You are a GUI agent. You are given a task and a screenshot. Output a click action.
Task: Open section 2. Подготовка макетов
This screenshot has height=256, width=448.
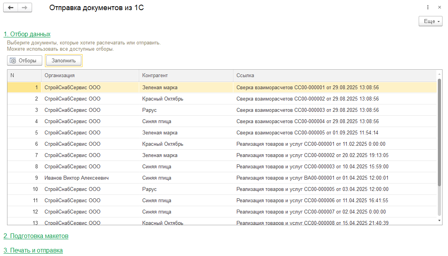(x=36, y=236)
